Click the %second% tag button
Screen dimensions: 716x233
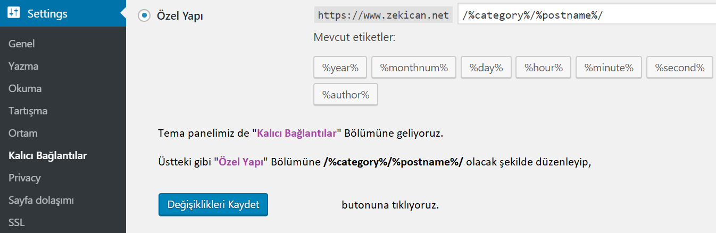(x=679, y=68)
